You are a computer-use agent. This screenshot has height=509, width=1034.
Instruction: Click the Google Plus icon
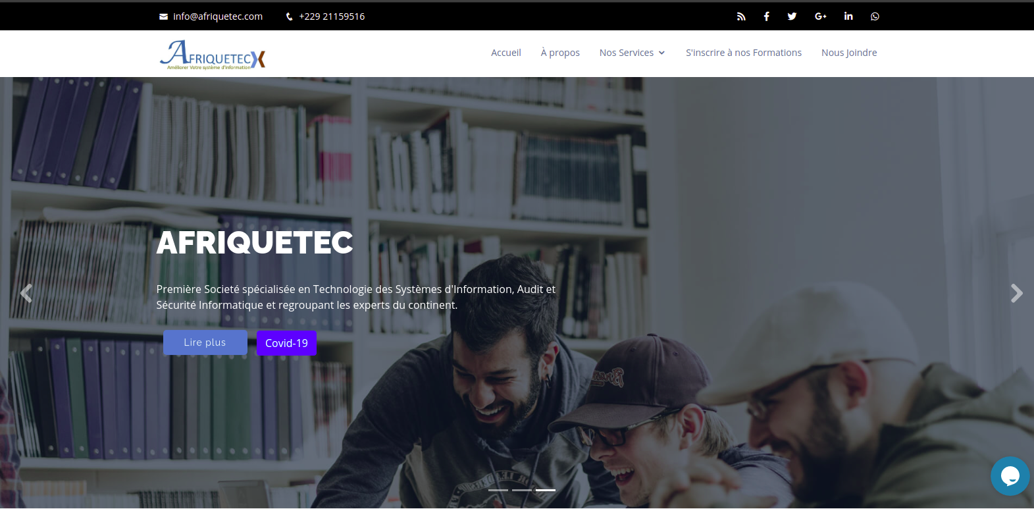[820, 16]
